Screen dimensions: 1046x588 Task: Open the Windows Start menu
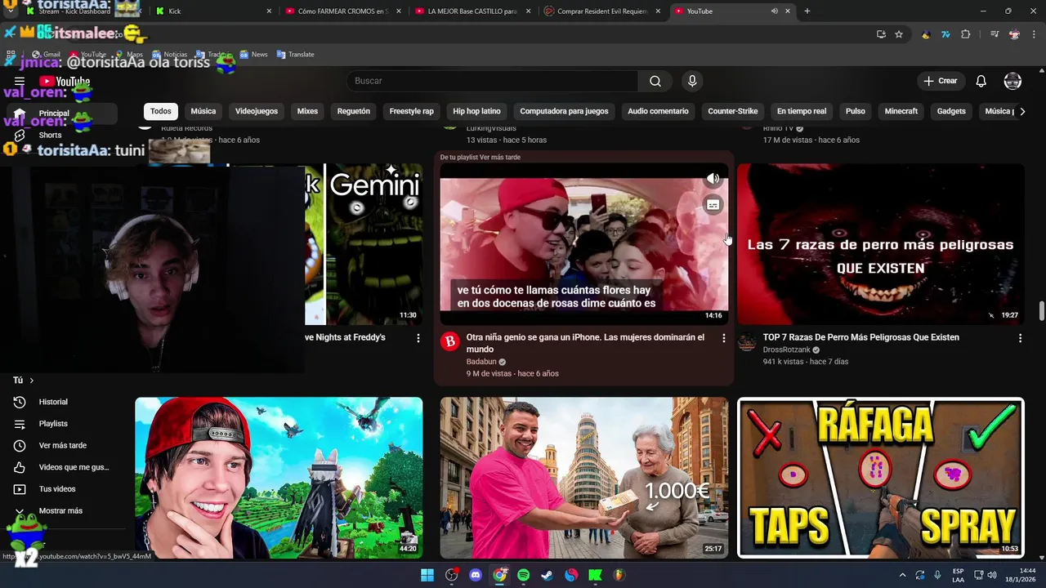[427, 575]
